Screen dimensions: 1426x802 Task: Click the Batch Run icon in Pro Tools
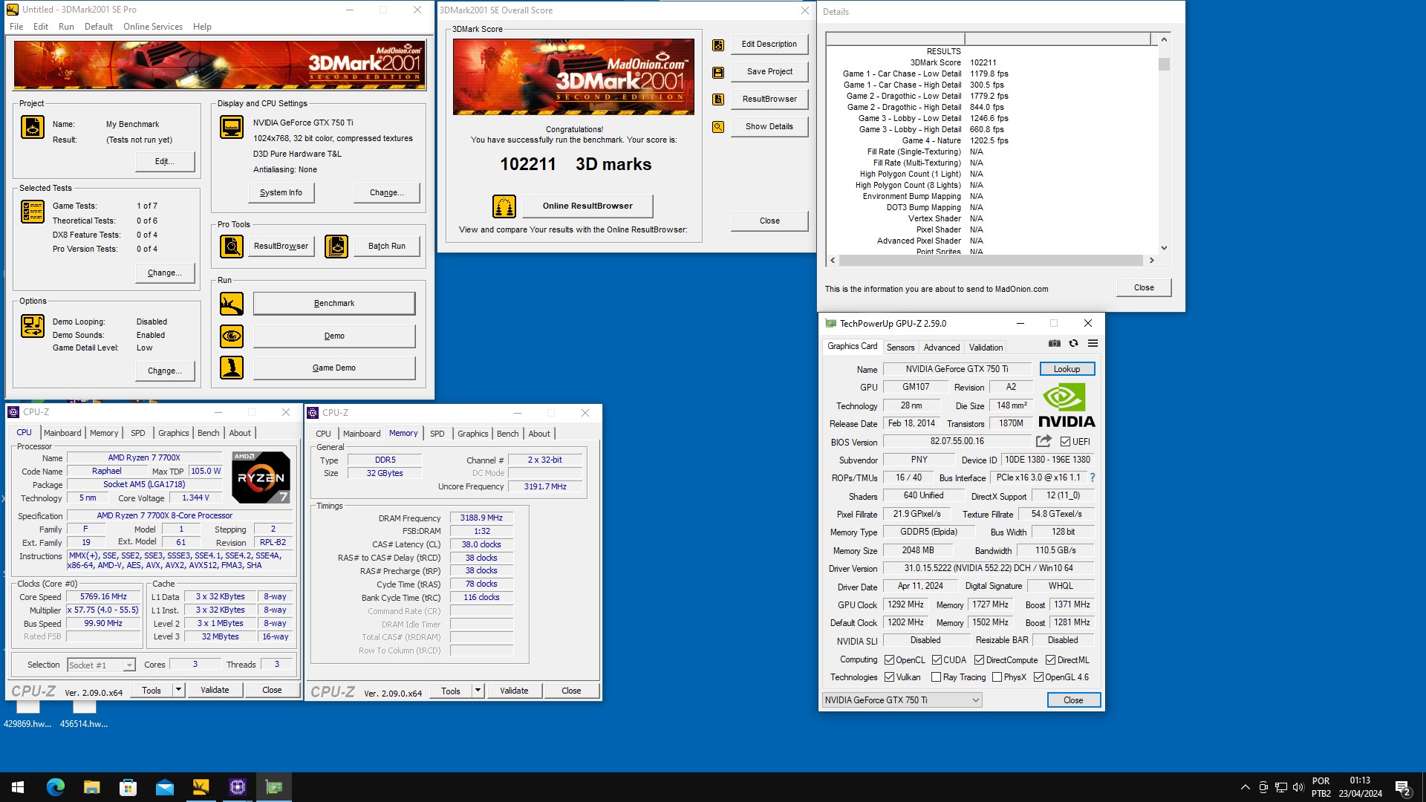tap(336, 246)
